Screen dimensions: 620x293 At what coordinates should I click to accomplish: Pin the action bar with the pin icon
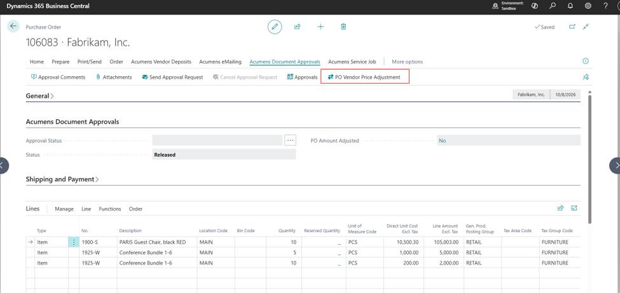pos(586,77)
